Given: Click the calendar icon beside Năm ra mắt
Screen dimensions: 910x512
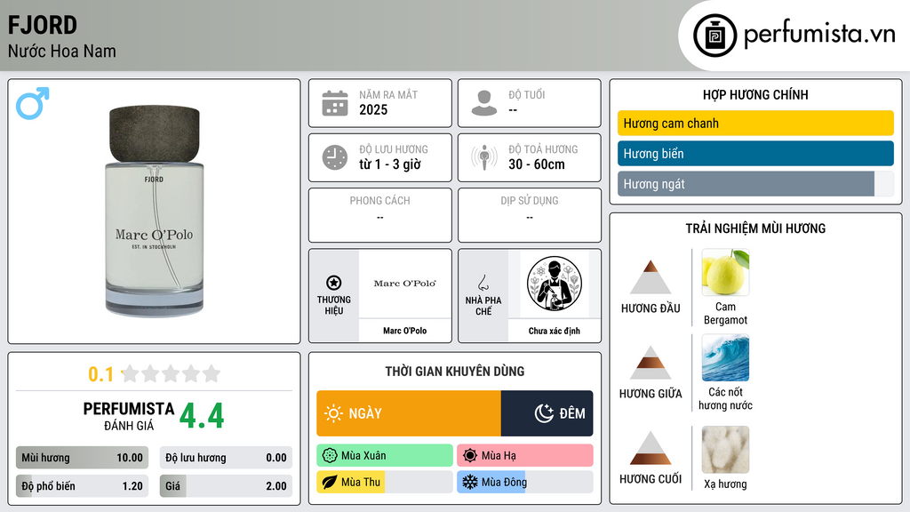Looking at the screenshot, I should point(335,103).
